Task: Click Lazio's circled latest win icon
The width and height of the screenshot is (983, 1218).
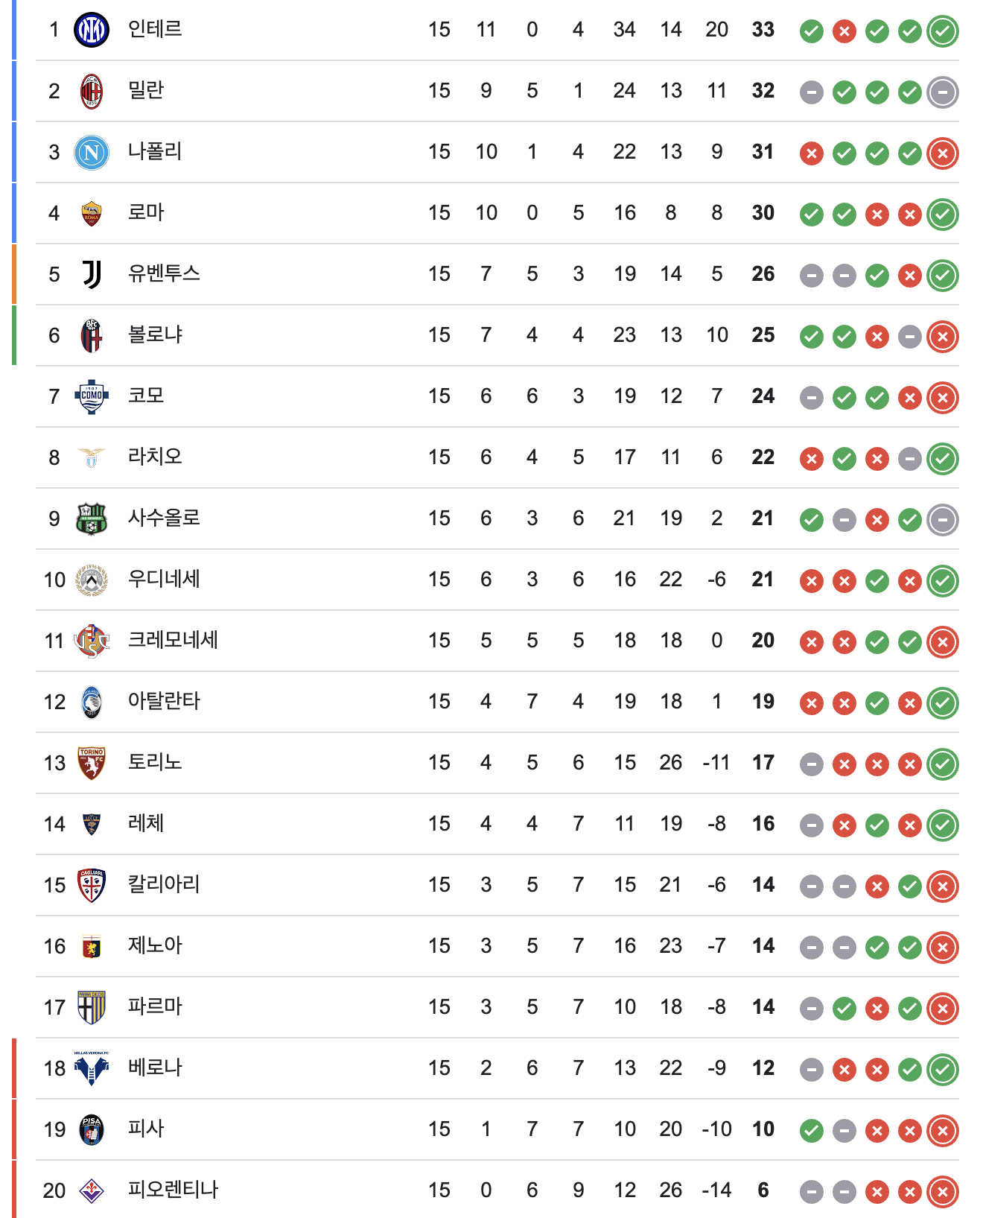Action: click(x=943, y=459)
